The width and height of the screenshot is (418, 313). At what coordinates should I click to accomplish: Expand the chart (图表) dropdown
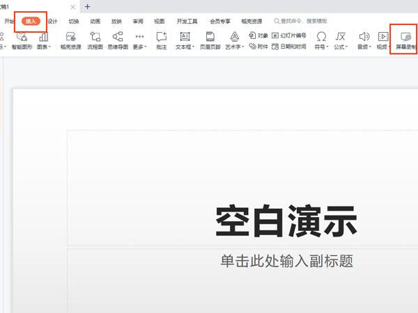tap(44, 47)
